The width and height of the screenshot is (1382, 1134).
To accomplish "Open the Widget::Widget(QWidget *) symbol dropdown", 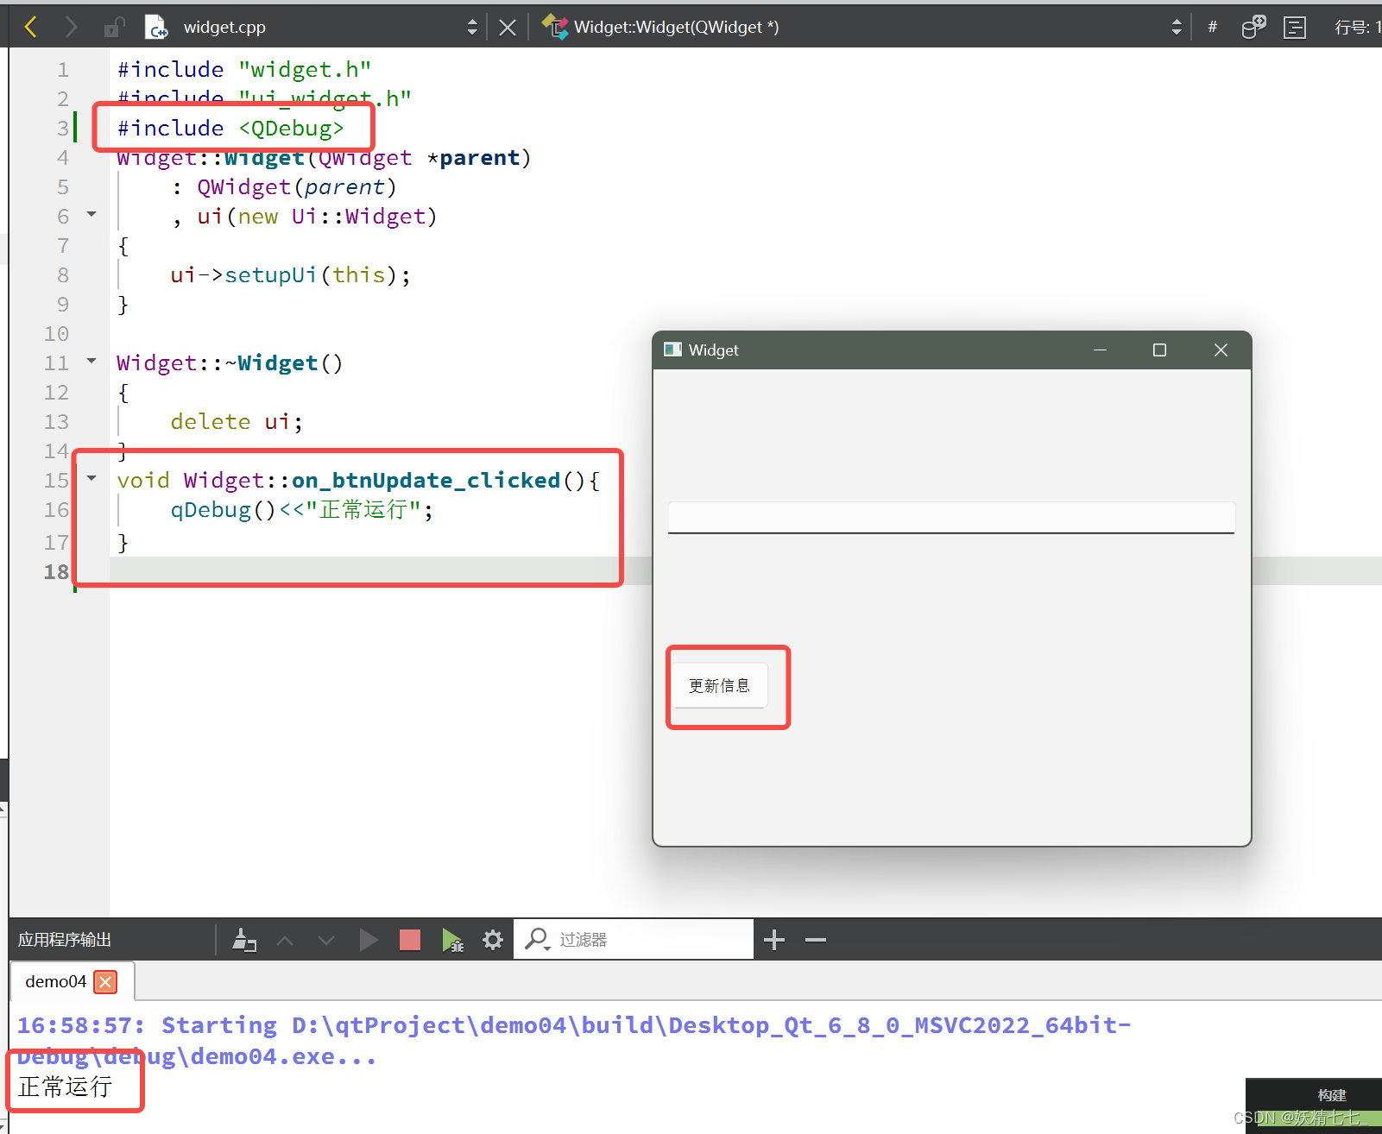I will click(x=1177, y=28).
